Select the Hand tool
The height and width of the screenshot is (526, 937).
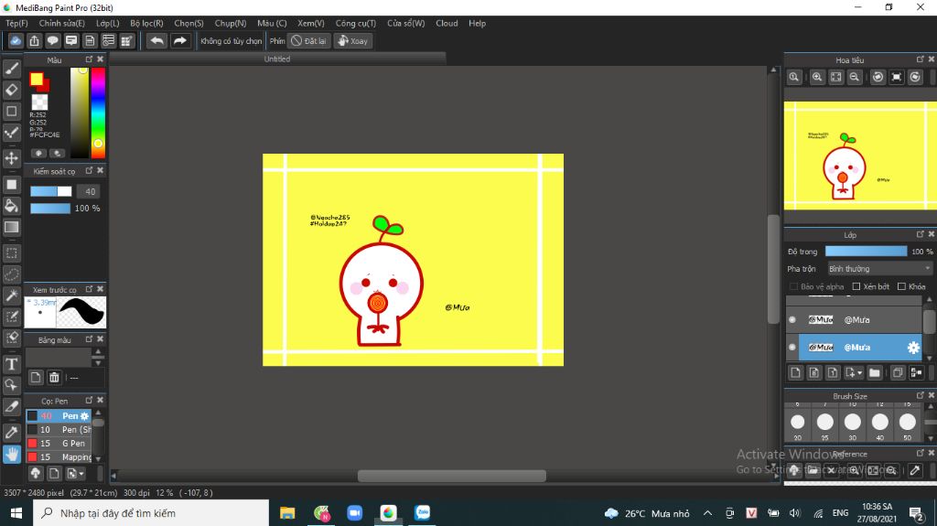tap(11, 455)
